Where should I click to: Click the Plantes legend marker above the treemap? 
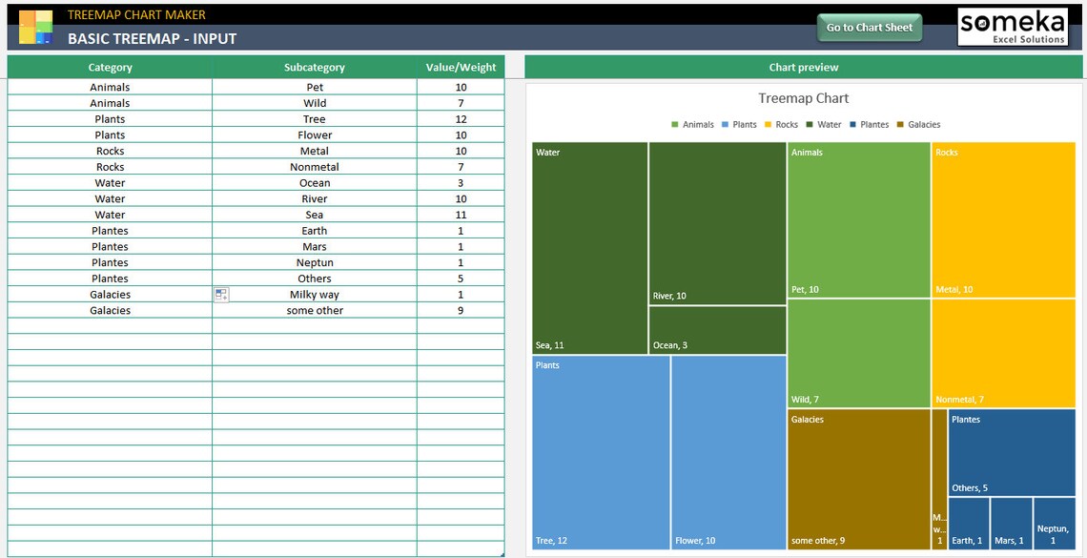[x=852, y=124]
